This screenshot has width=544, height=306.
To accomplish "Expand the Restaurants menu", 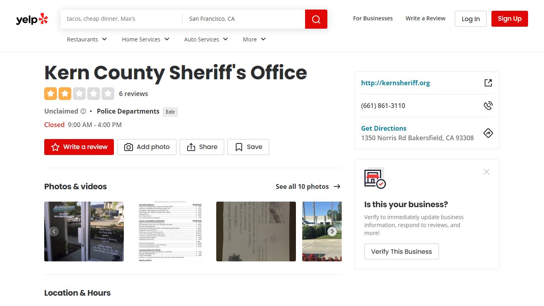I will point(87,39).
